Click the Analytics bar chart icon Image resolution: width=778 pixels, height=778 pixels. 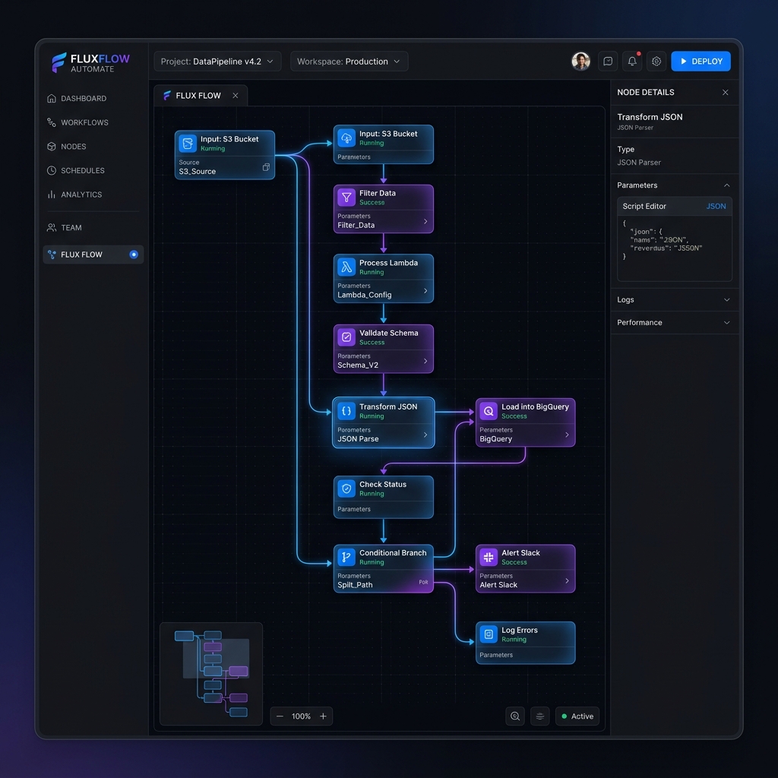pyautogui.click(x=51, y=194)
